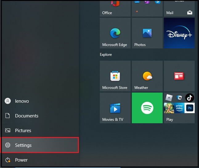Screen dimensions: 199x168
Task: Open the green Spotify tile
Action: tap(147, 108)
